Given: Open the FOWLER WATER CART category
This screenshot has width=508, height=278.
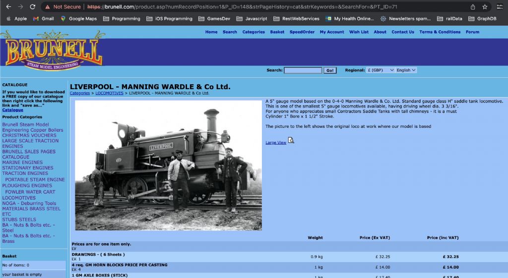Looking at the screenshot, I should pyautogui.click(x=30, y=192).
